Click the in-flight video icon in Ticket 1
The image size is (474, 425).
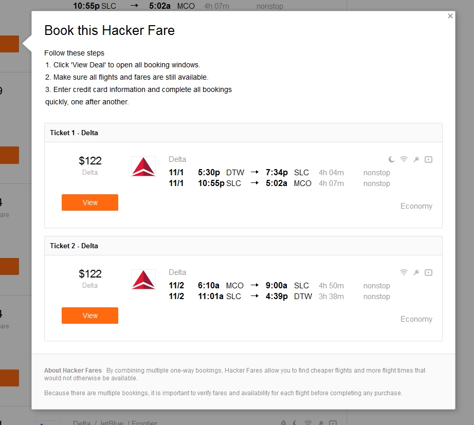[429, 159]
